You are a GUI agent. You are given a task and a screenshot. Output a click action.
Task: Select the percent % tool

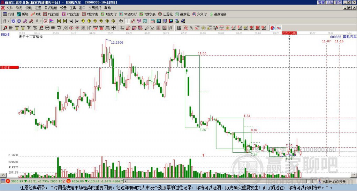191,28
